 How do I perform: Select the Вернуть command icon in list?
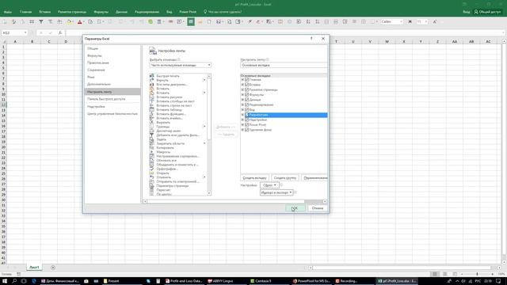151,80
